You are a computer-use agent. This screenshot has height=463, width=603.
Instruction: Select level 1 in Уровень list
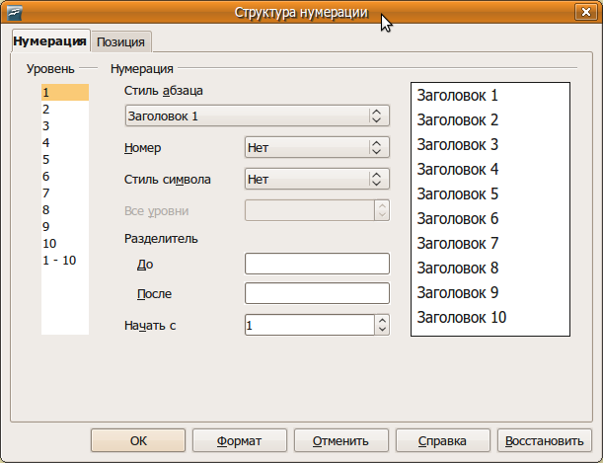[x=65, y=92]
